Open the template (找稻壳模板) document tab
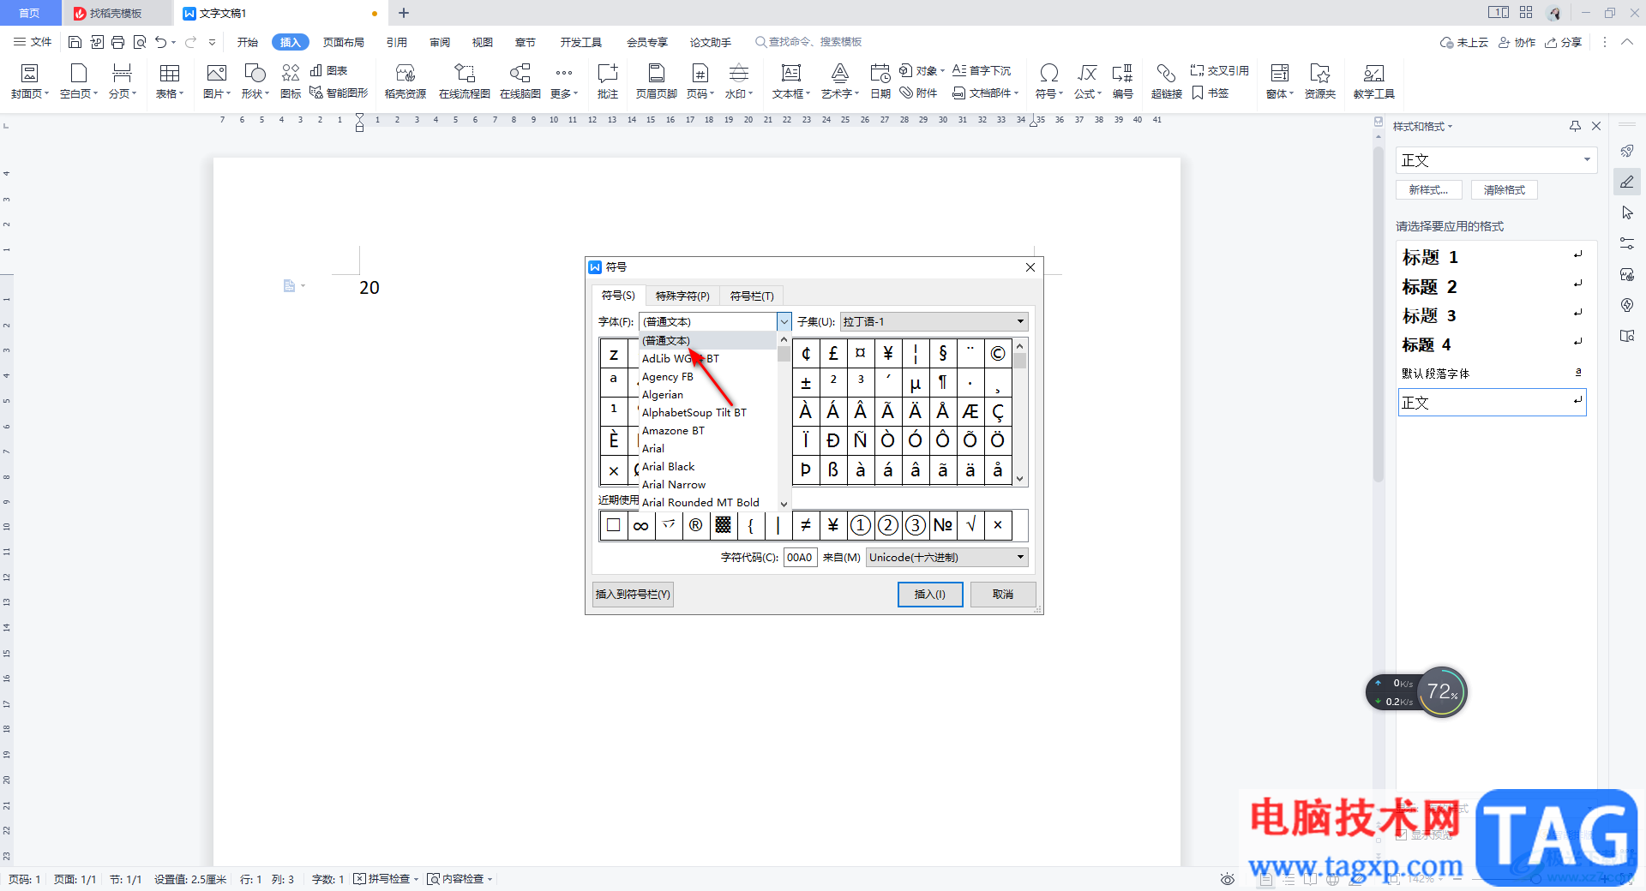This screenshot has width=1646, height=891. point(116,13)
